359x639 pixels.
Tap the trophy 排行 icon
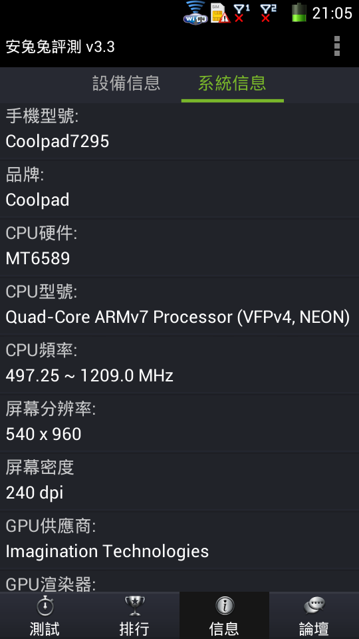click(x=134, y=606)
